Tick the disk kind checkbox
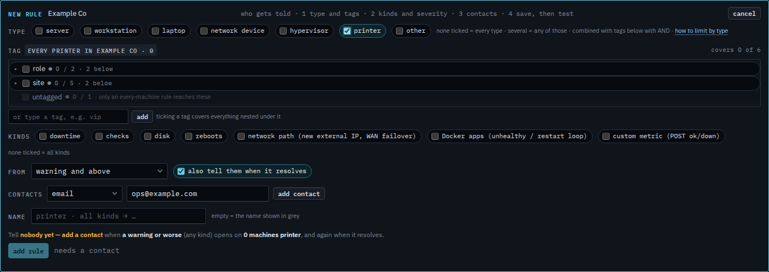The image size is (769, 272). (147, 137)
